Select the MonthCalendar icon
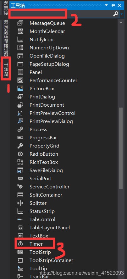Screen dimensions: 127x279 (x=20, y=31)
